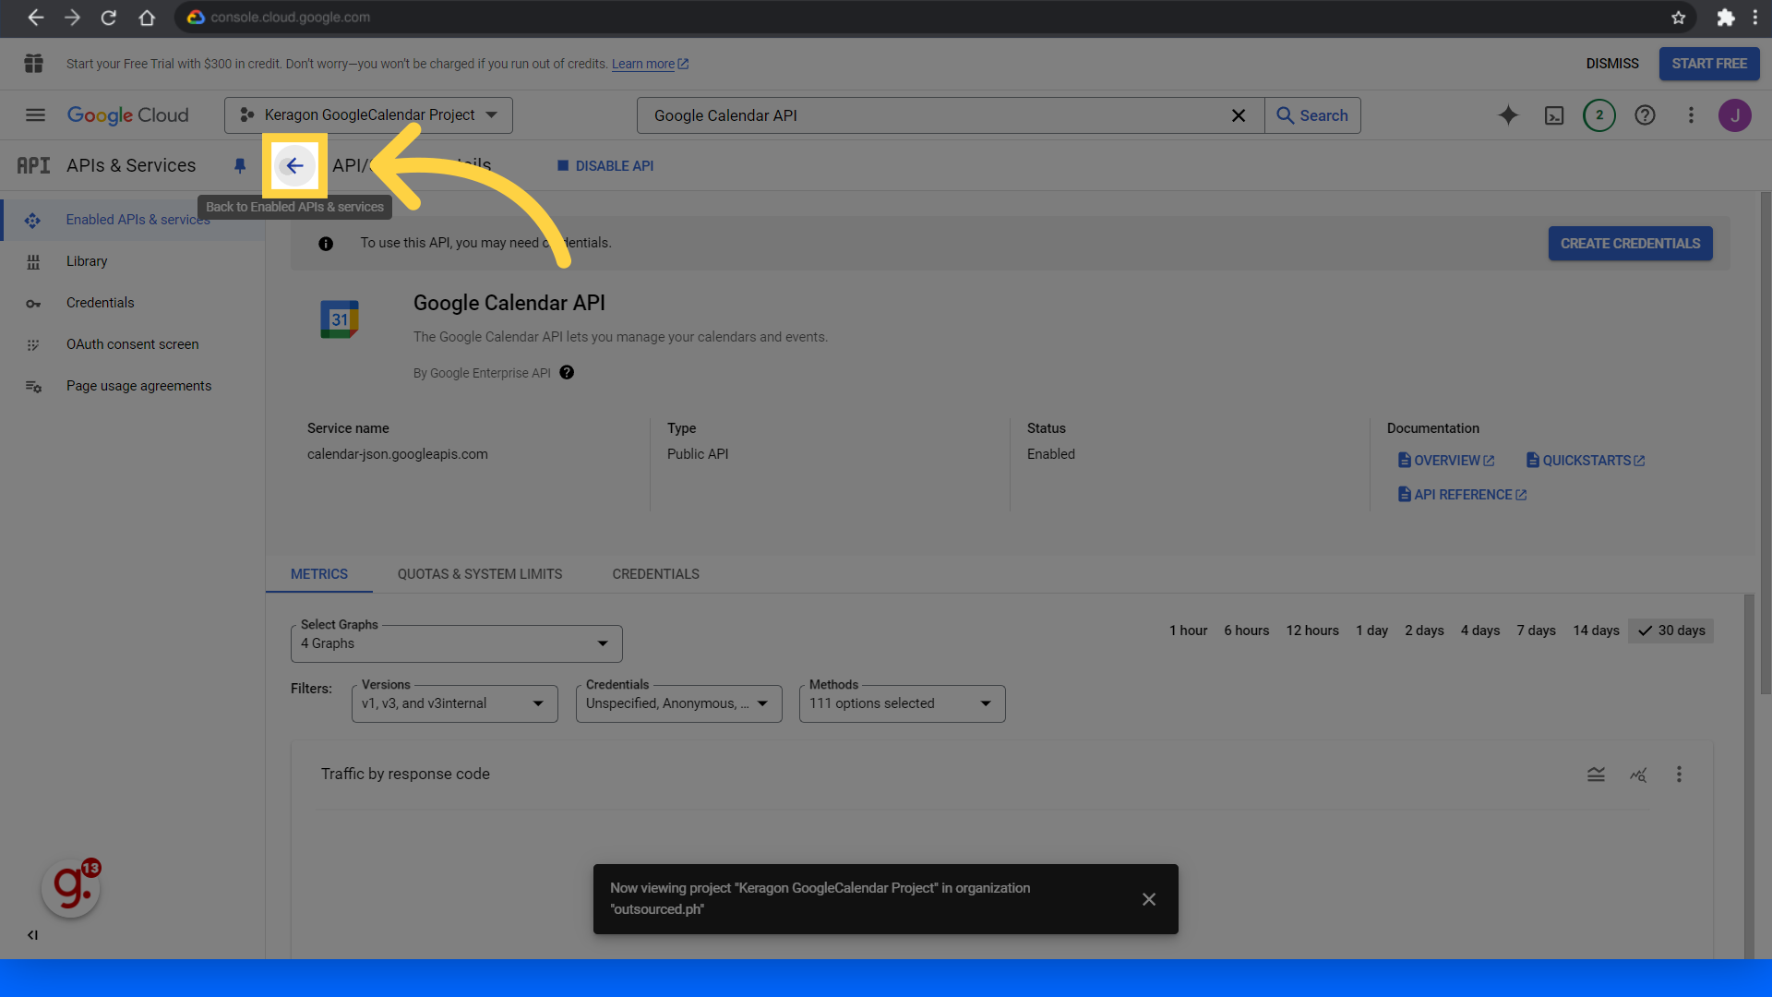Image resolution: width=1772 pixels, height=997 pixels.
Task: Dismiss the project notification toast
Action: click(1149, 899)
